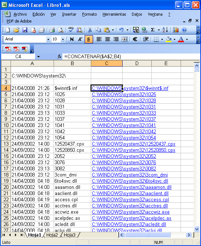
Task: Align text left icon
Action: click(x=99, y=39)
